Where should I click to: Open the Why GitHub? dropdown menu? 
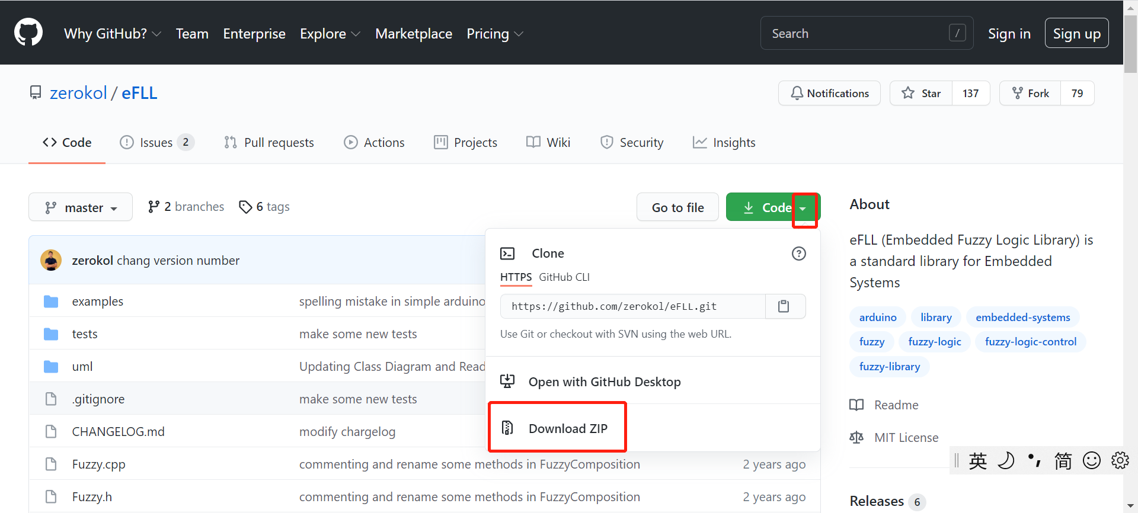tap(113, 34)
